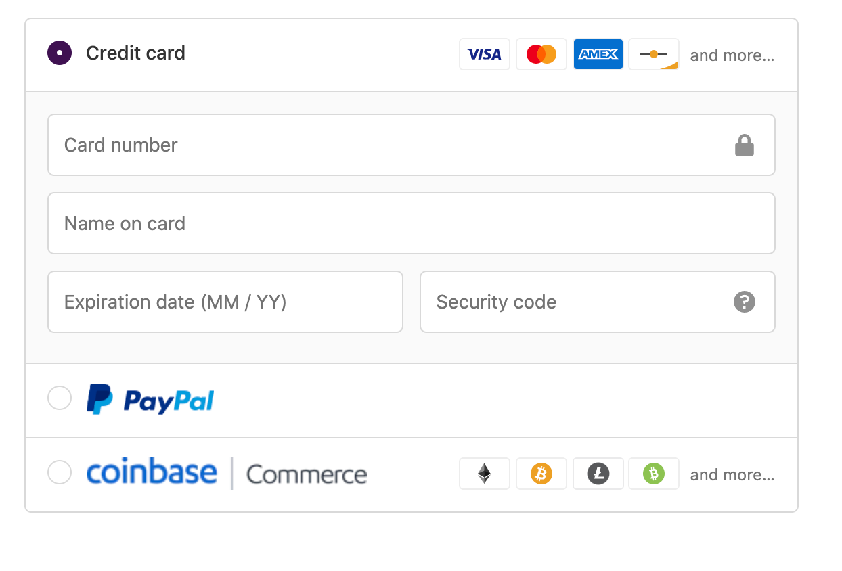The width and height of the screenshot is (842, 571).
Task: Click the generic card icon beside AMEX
Action: click(x=653, y=54)
